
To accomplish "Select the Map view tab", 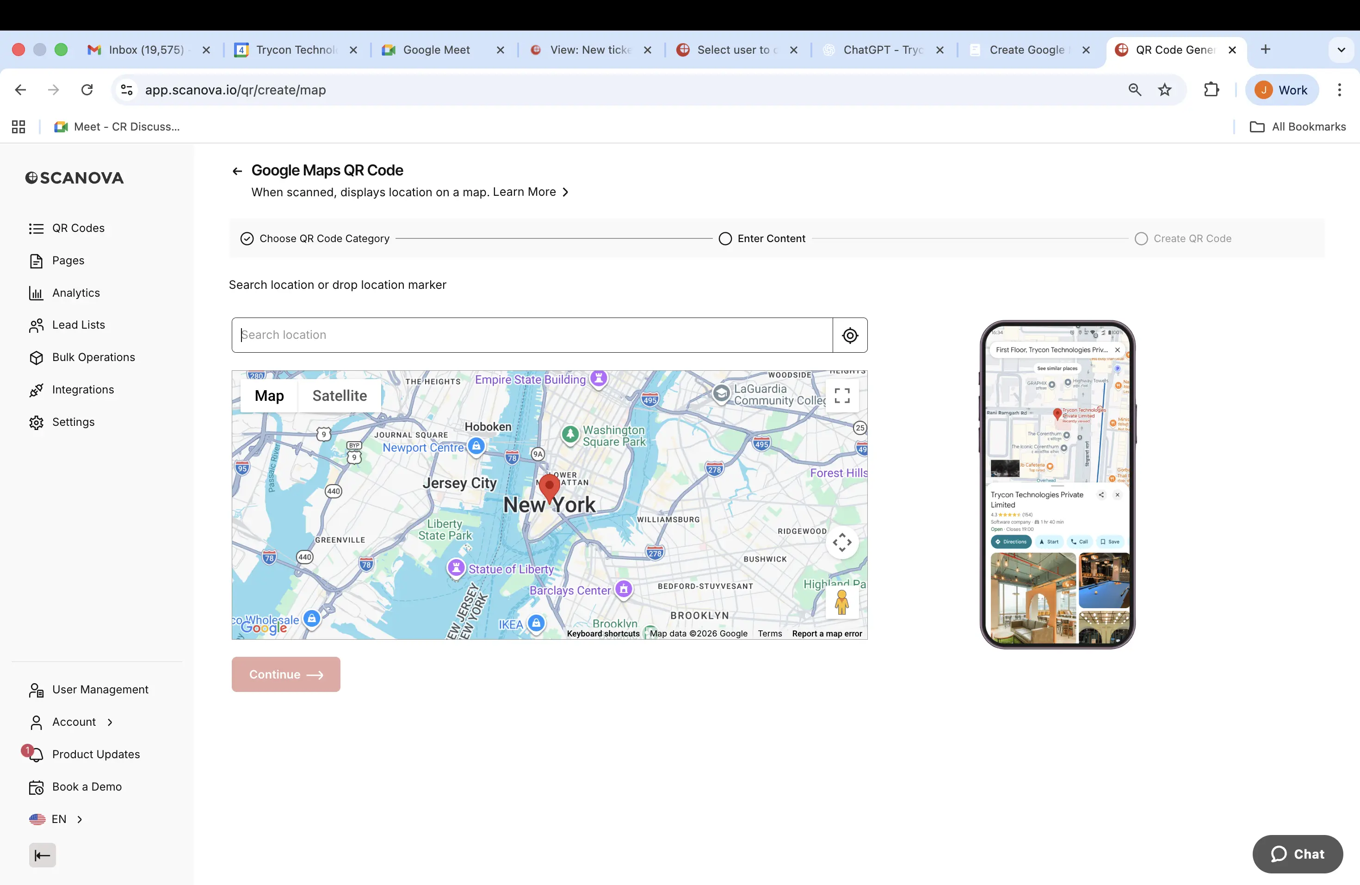I will pos(269,396).
